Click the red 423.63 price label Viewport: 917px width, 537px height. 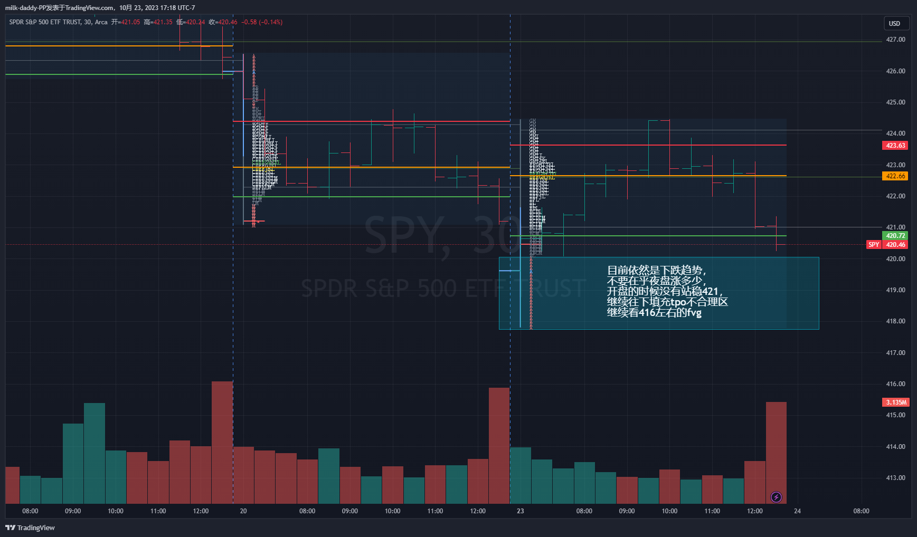(895, 146)
